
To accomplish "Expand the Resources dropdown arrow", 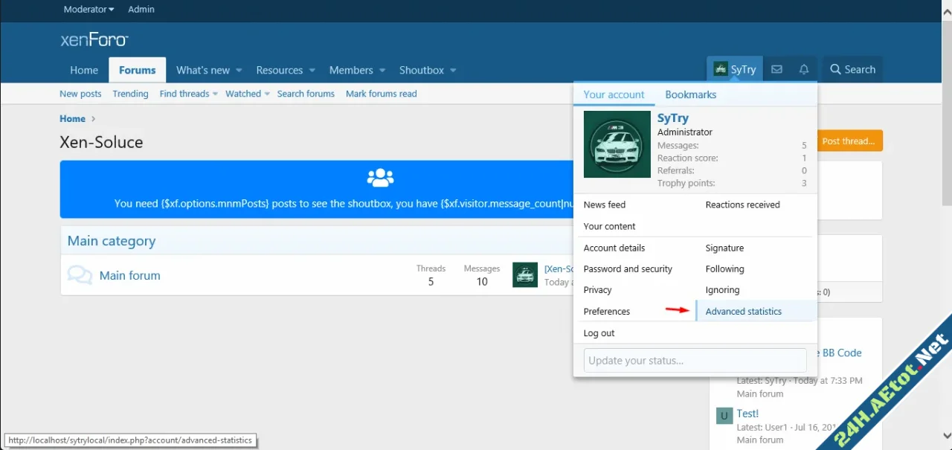I will [312, 71].
